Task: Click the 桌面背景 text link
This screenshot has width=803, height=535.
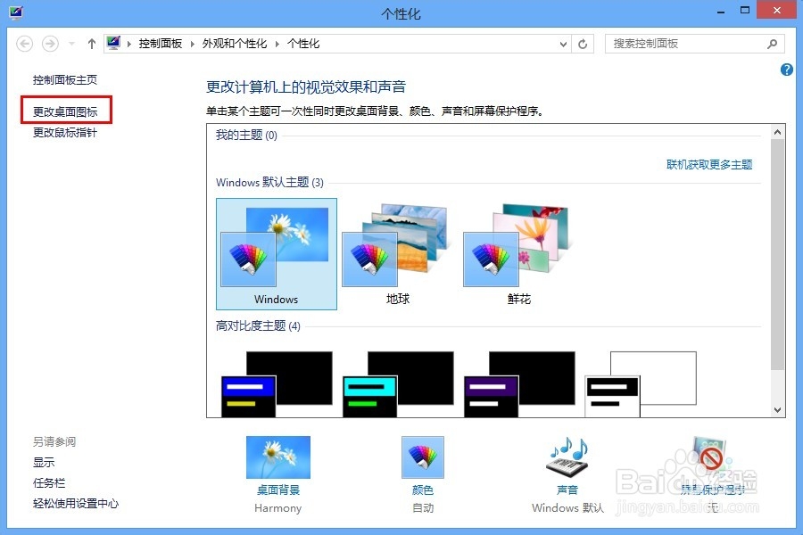Action: (x=278, y=490)
